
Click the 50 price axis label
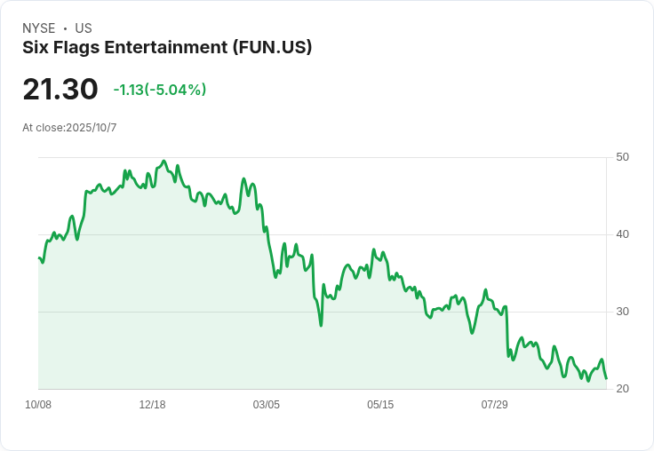click(x=622, y=157)
